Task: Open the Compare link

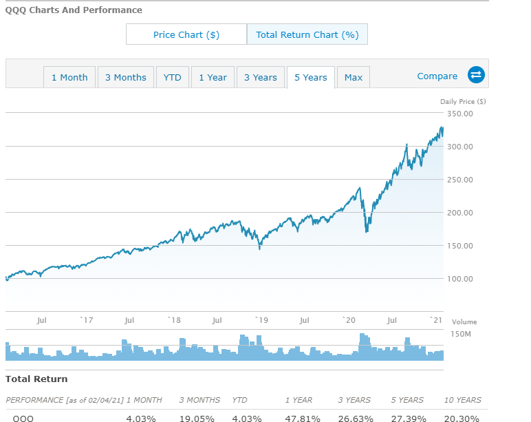Action: tap(437, 76)
